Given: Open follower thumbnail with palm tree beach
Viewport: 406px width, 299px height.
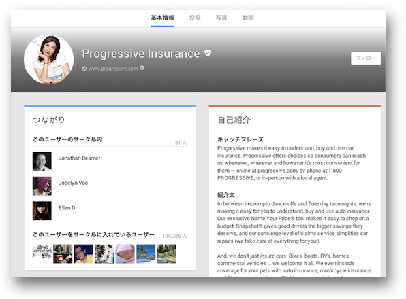Looking at the screenshot, I should pyautogui.click(x=146, y=254).
